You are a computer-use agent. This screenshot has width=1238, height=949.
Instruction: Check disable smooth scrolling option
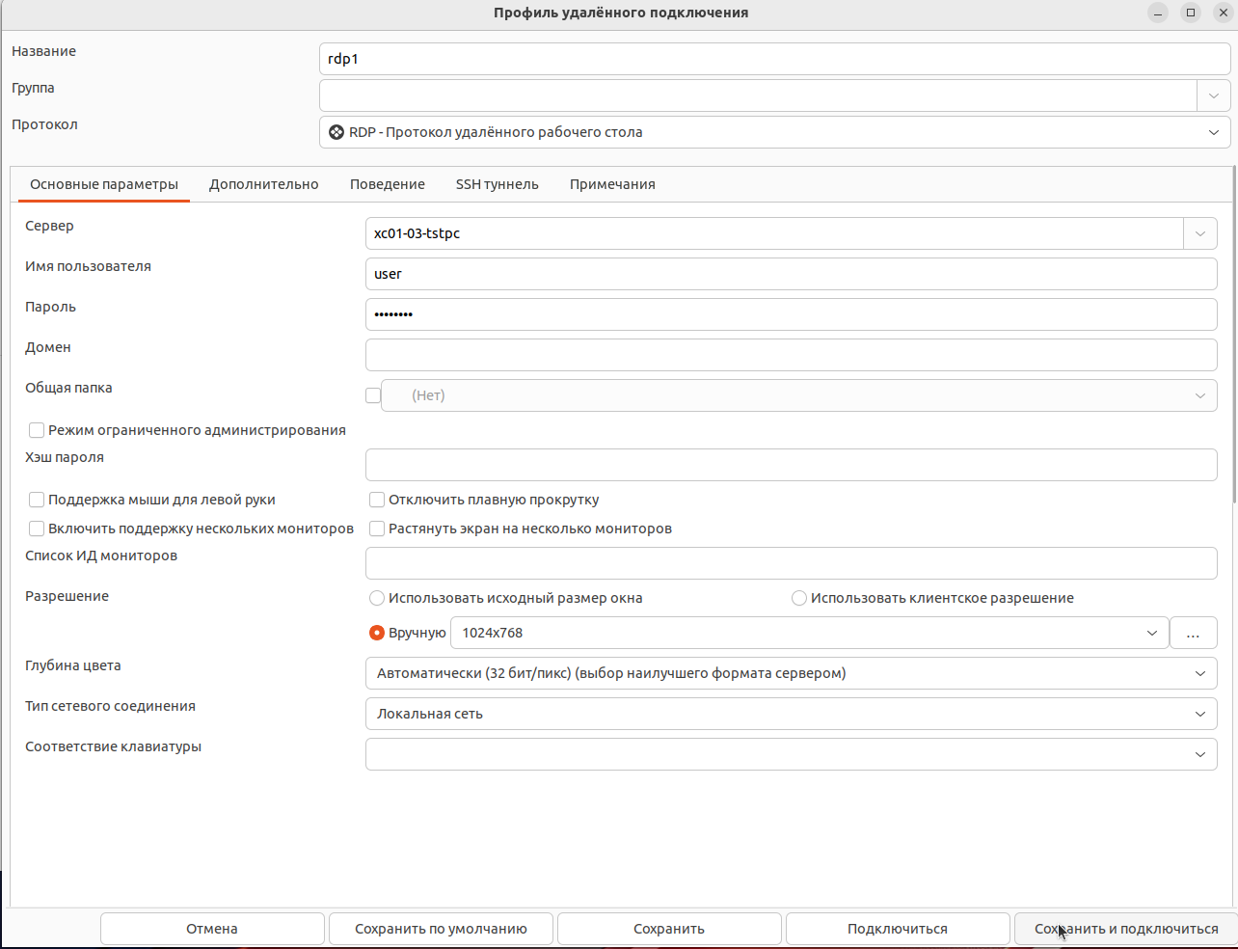(x=377, y=500)
